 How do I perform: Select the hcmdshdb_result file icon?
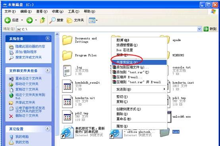pos(68,86)
